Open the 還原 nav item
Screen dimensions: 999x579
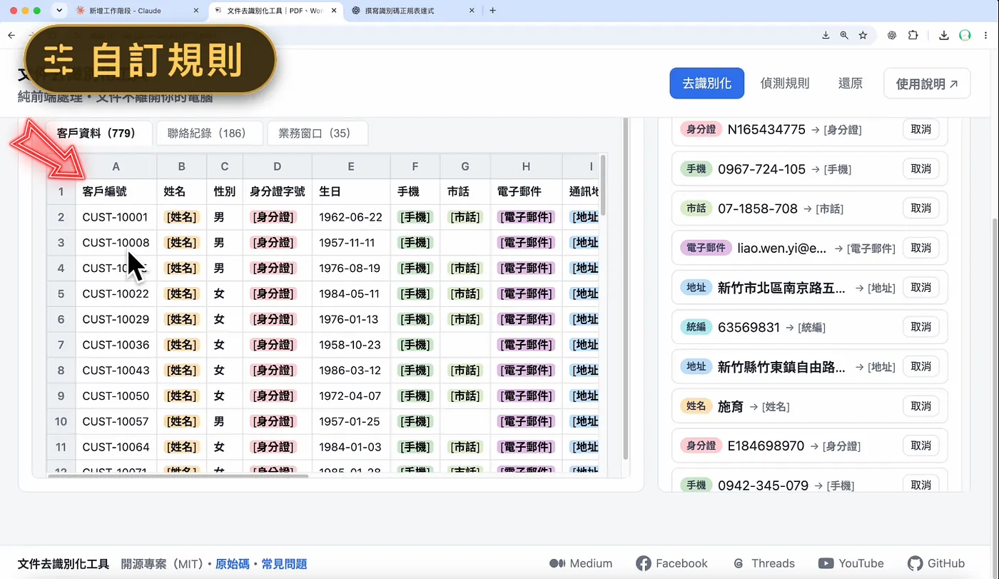850,84
